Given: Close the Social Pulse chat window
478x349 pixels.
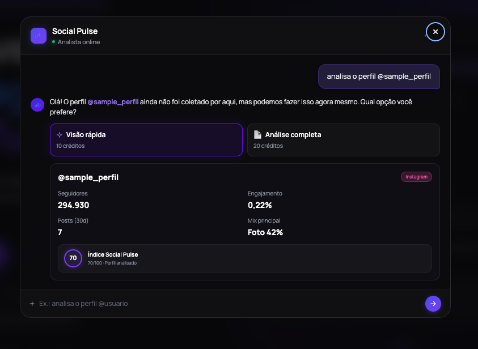Looking at the screenshot, I should pyautogui.click(x=435, y=32).
